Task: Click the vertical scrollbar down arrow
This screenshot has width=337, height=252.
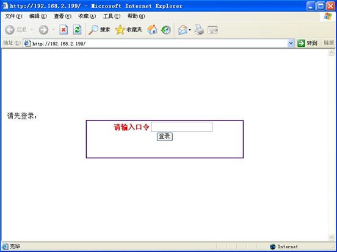Action: (x=331, y=237)
